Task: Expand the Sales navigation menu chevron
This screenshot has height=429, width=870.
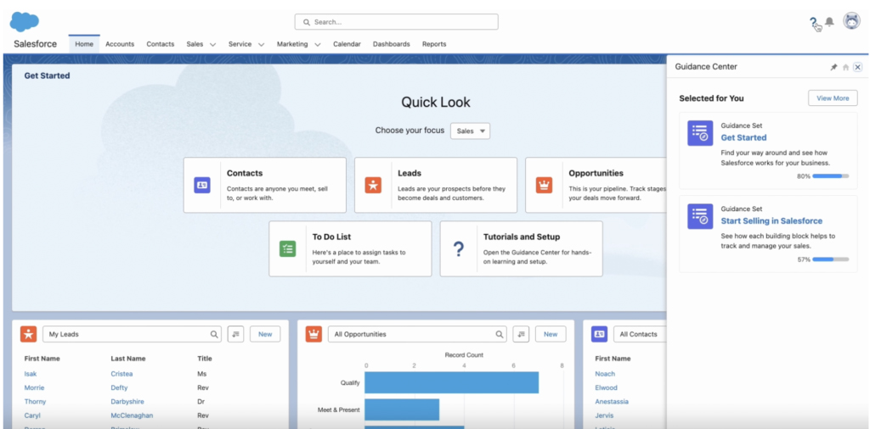Action: click(212, 44)
